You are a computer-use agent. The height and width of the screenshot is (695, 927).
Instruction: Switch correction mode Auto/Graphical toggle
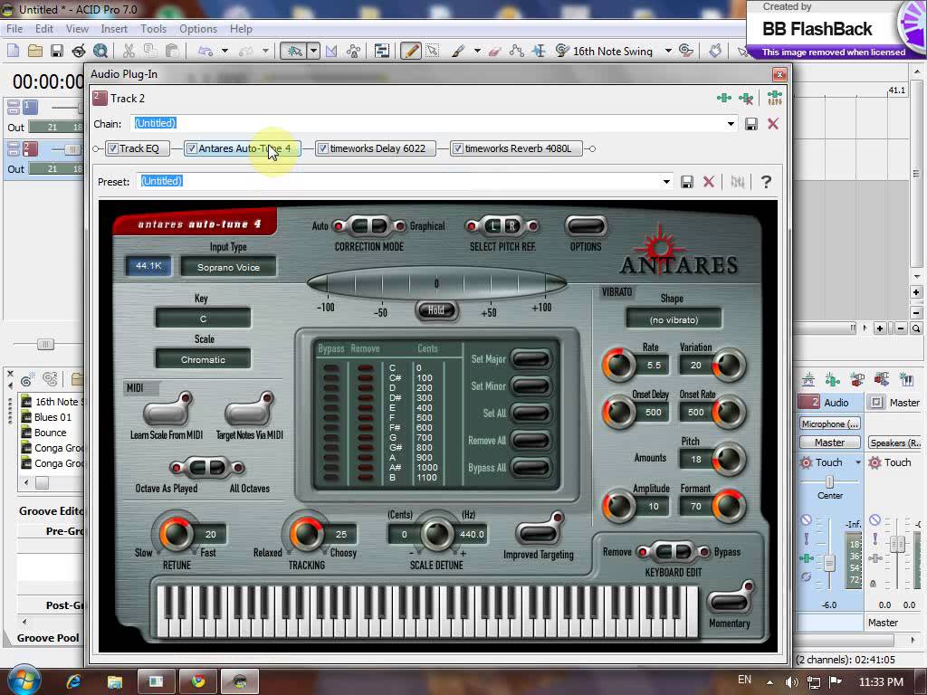pos(369,225)
